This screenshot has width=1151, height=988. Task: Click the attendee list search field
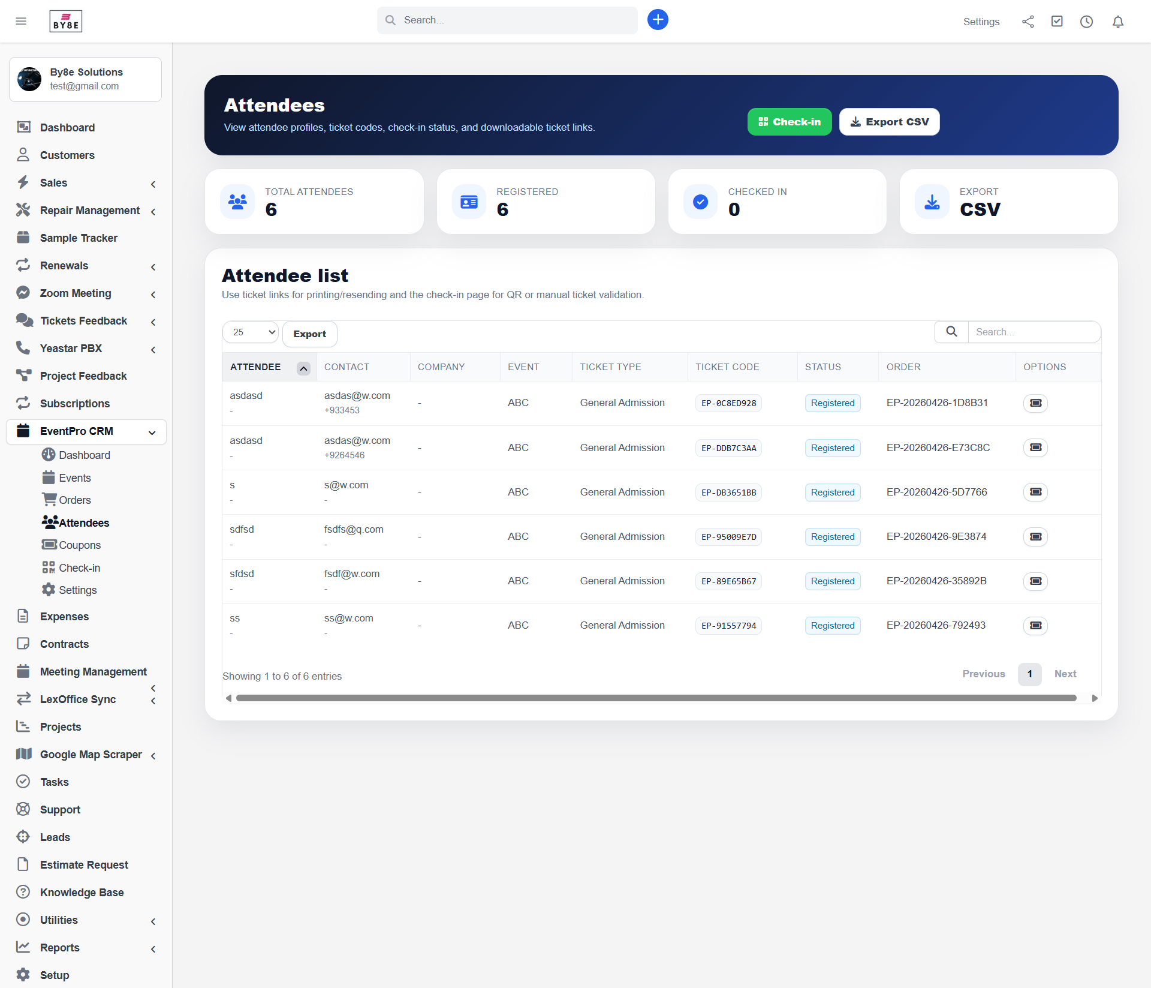[x=1034, y=332]
